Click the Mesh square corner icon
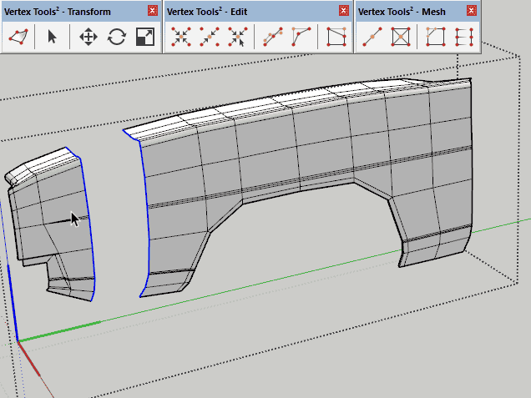The width and height of the screenshot is (531, 398). coord(436,37)
